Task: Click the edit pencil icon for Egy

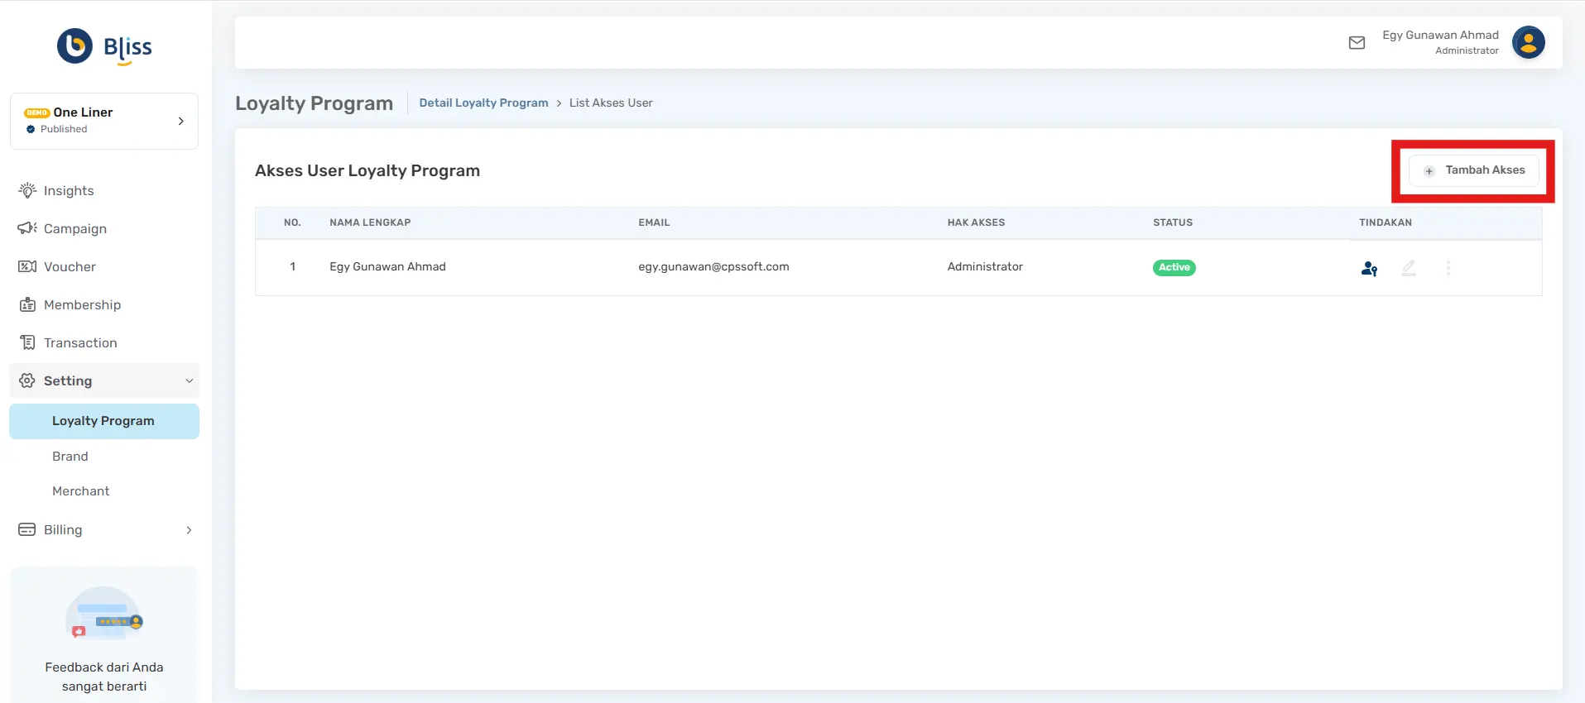Action: point(1408,268)
